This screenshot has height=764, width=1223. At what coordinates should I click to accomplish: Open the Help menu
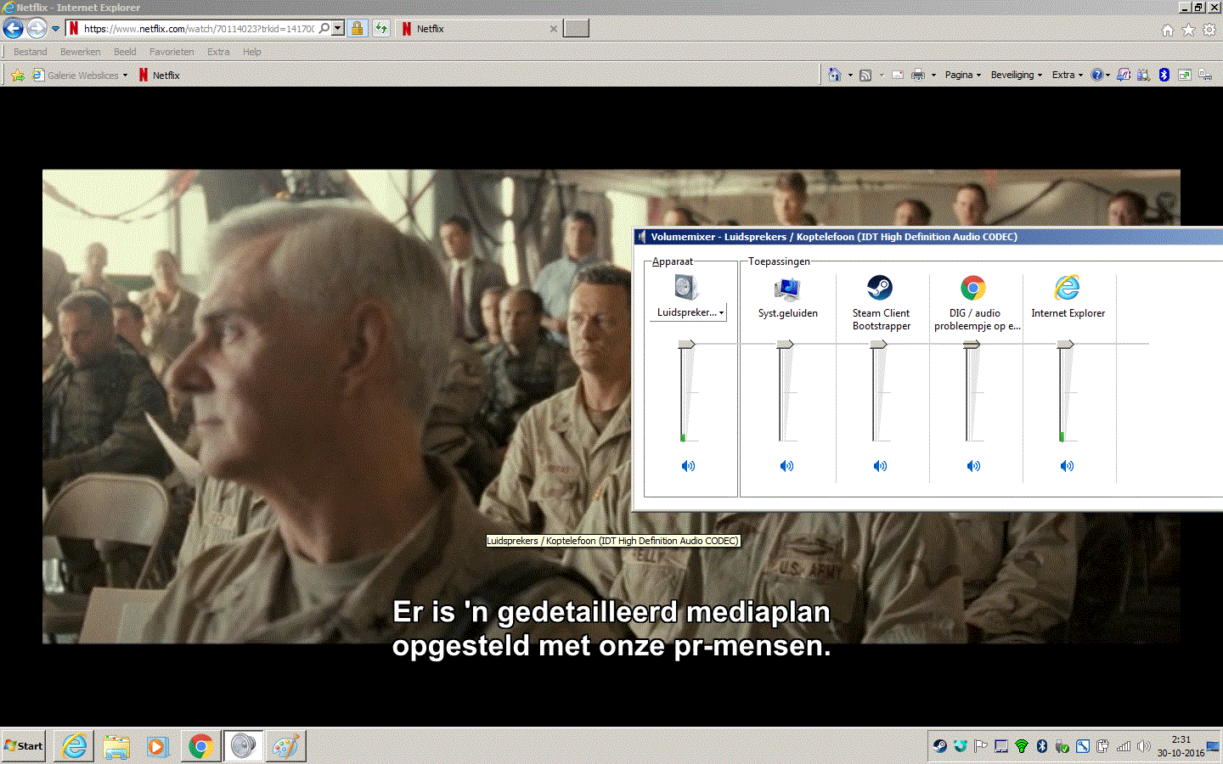coord(251,52)
